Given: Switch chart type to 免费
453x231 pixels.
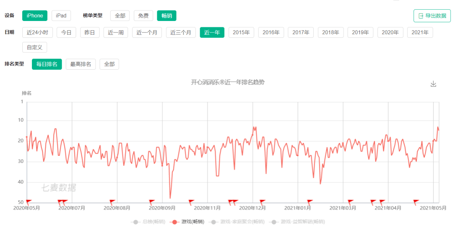Looking at the screenshot, I should (143, 16).
